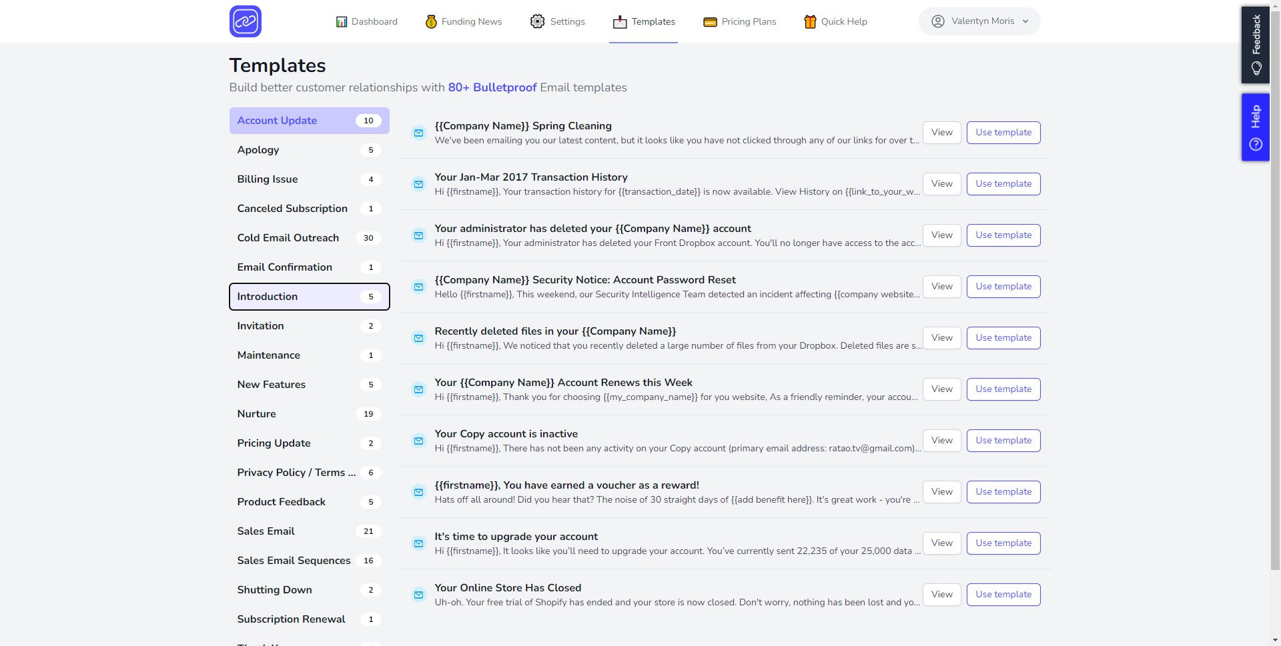This screenshot has width=1281, height=646.
Task: Click mail icon beside Transaction History template
Action: coord(418,184)
